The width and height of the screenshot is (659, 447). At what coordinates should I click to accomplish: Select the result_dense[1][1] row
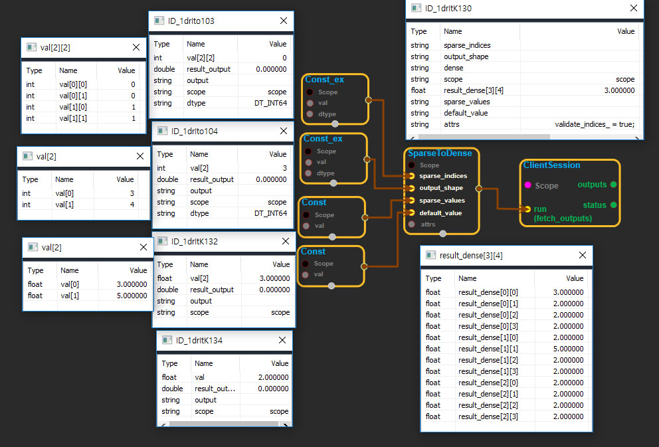point(505,349)
